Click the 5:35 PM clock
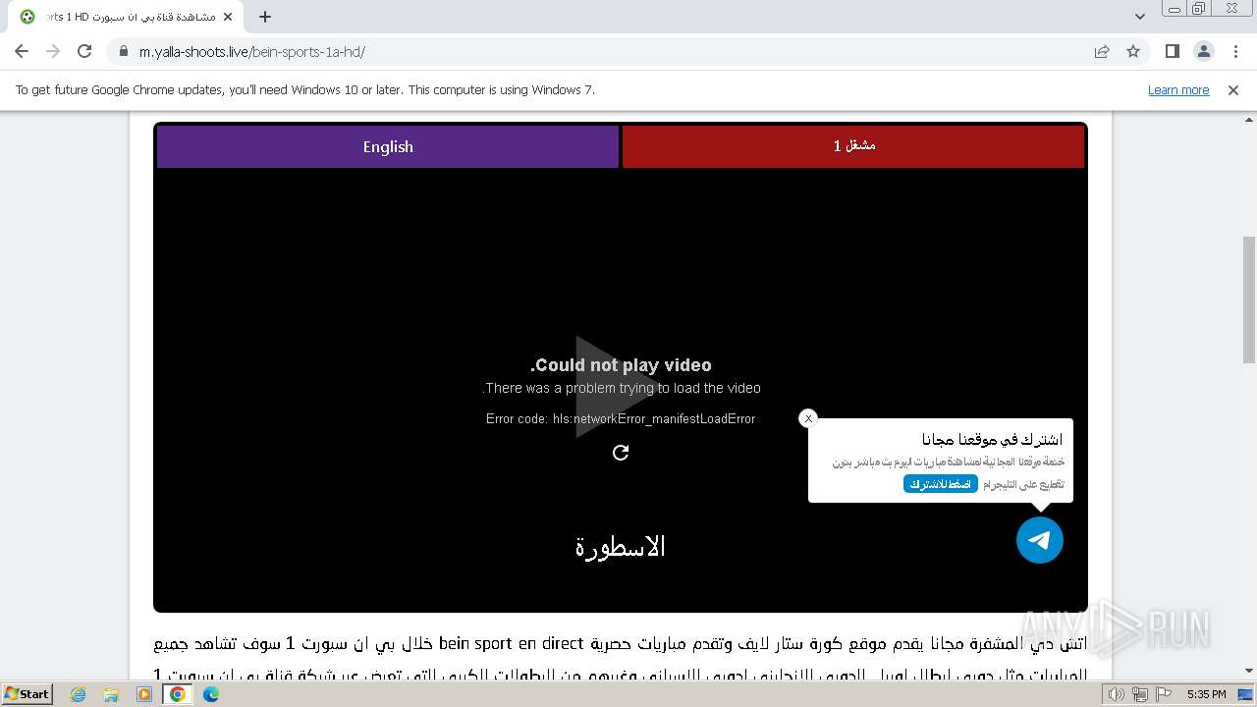Image resolution: width=1257 pixels, height=707 pixels. click(x=1206, y=694)
